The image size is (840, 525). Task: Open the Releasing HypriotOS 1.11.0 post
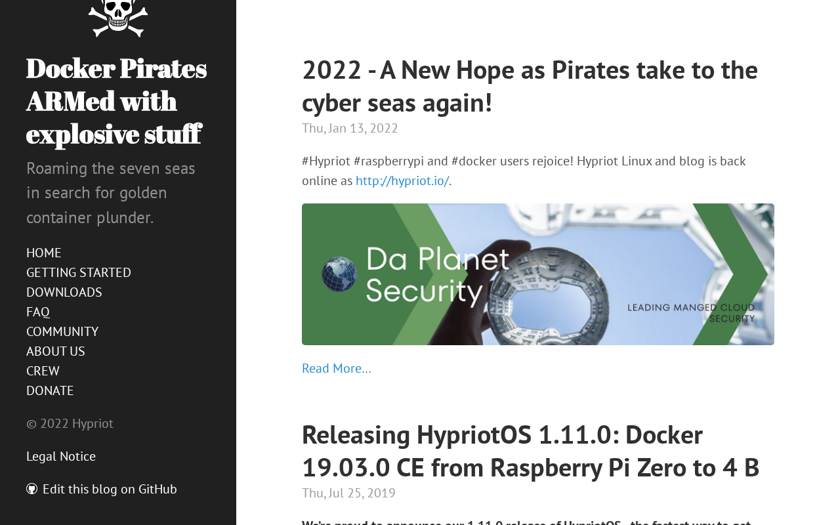click(530, 451)
